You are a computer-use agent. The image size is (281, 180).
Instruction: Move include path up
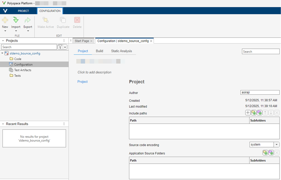[x=265, y=113]
